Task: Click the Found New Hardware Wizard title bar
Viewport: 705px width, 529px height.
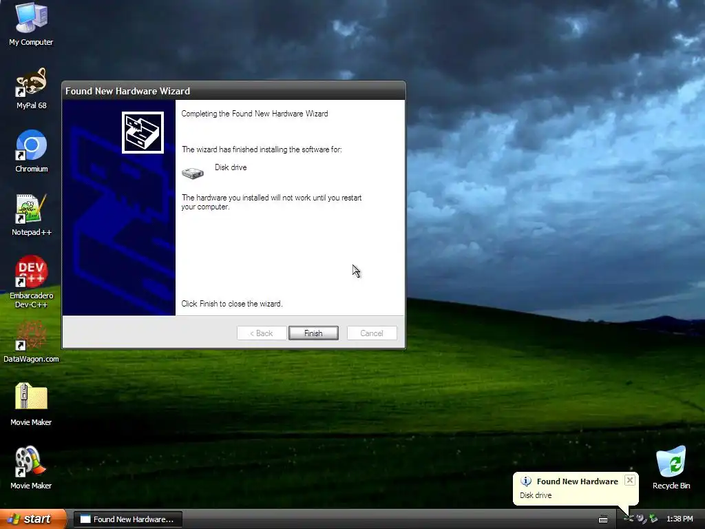Action: pyautogui.click(x=233, y=91)
